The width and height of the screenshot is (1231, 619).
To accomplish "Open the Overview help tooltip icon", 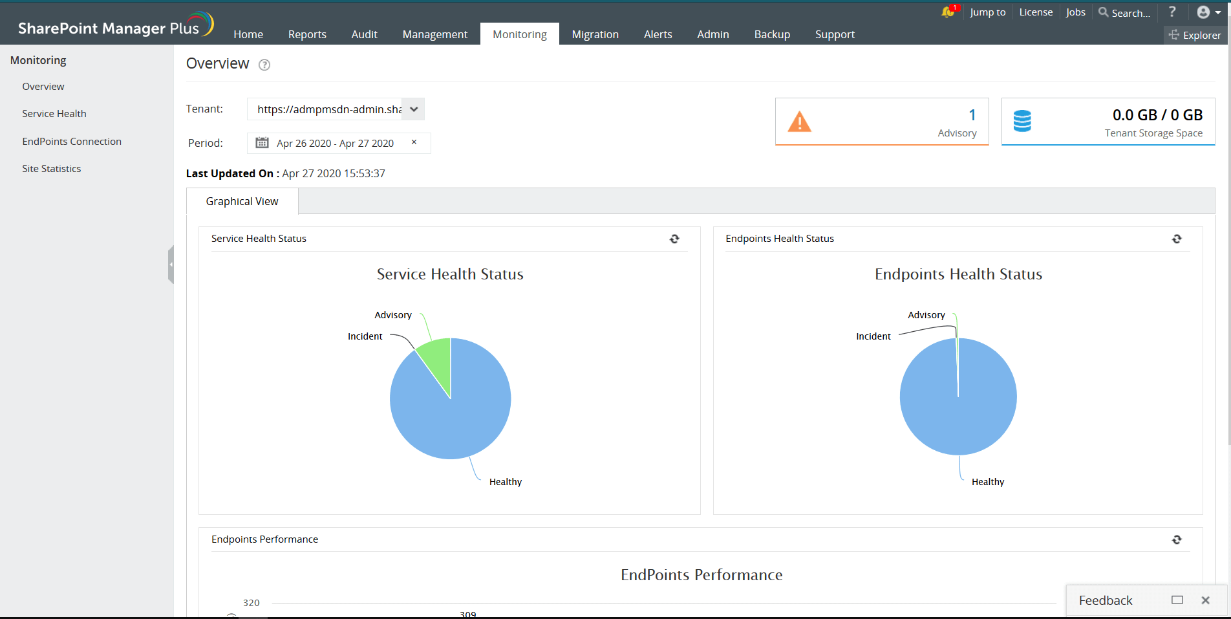I will click(x=264, y=65).
